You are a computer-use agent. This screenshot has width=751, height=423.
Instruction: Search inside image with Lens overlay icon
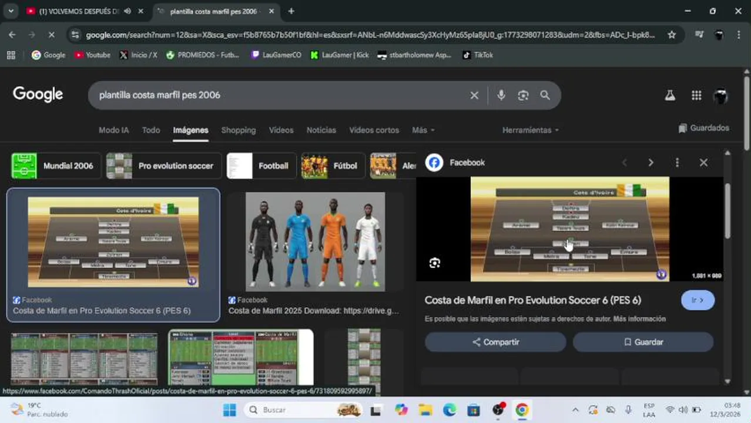tap(434, 263)
